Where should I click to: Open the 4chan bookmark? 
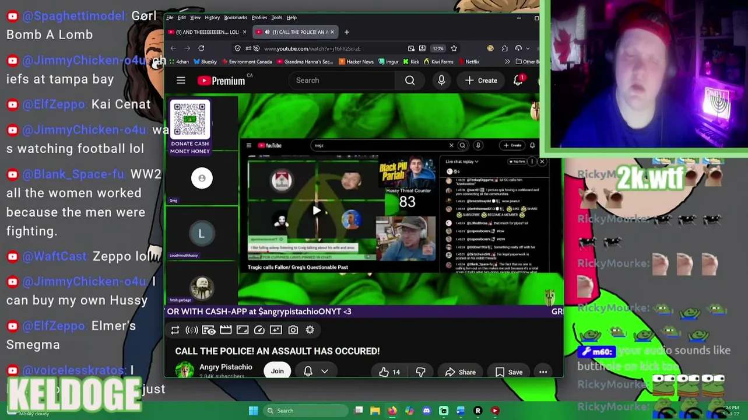coord(178,62)
